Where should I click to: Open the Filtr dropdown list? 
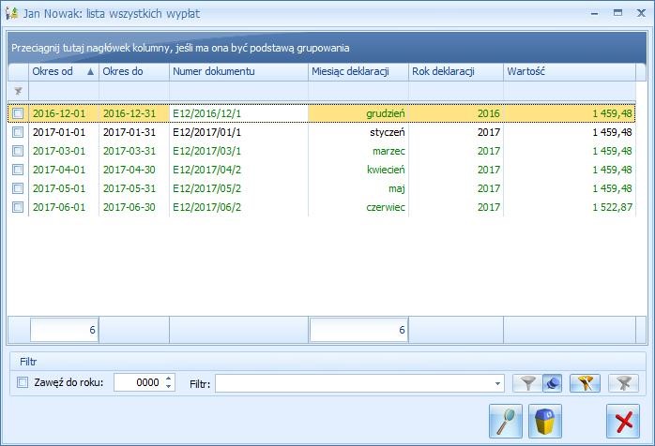click(498, 383)
